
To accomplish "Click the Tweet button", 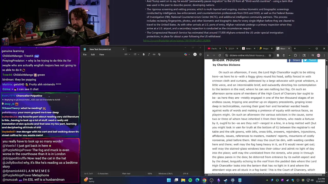I will [310, 60].
